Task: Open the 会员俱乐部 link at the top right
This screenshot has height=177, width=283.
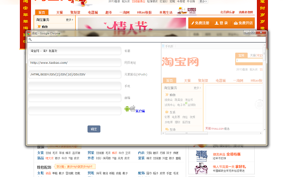Action: (x=227, y=12)
